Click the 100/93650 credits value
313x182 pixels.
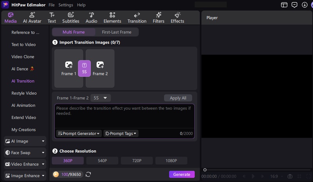(x=71, y=175)
